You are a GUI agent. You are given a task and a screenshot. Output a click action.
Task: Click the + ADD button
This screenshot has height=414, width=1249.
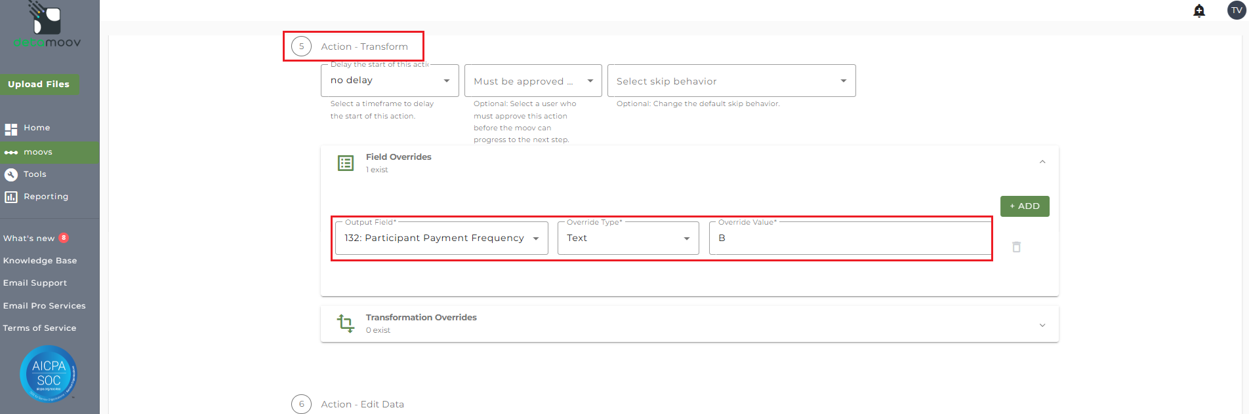pos(1024,206)
